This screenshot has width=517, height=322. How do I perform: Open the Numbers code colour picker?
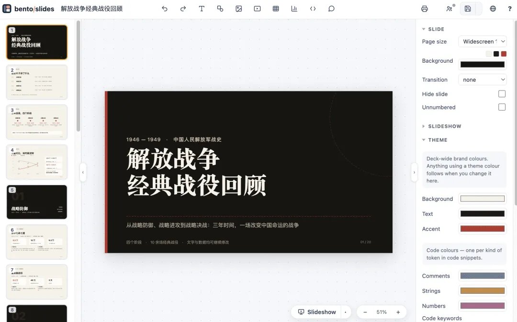pos(483,306)
